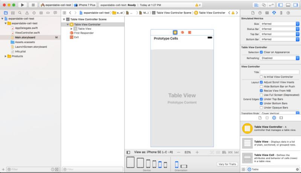The width and height of the screenshot is (301, 173).
Task: Switch to the Attributes inspector icon
Action: [274, 13]
